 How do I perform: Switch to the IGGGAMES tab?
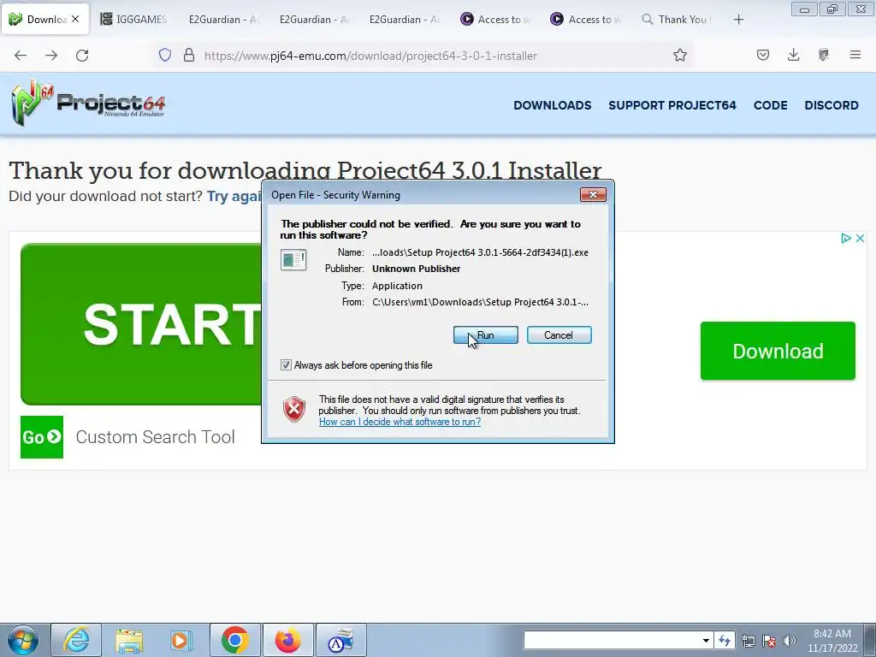[134, 19]
